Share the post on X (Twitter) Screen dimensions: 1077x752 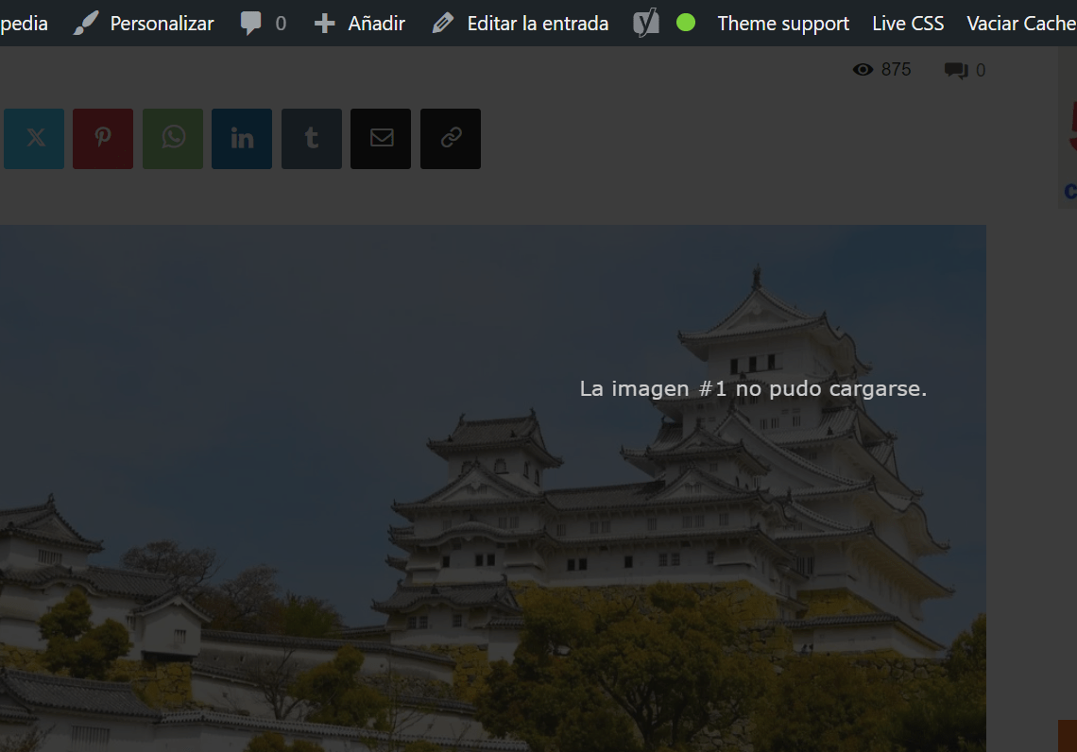point(34,139)
